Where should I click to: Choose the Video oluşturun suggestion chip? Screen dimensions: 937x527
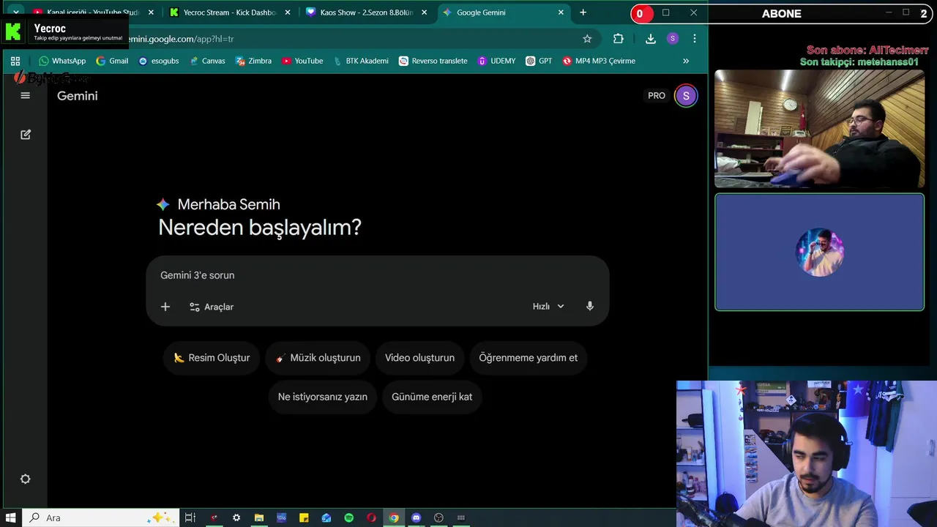click(x=419, y=358)
